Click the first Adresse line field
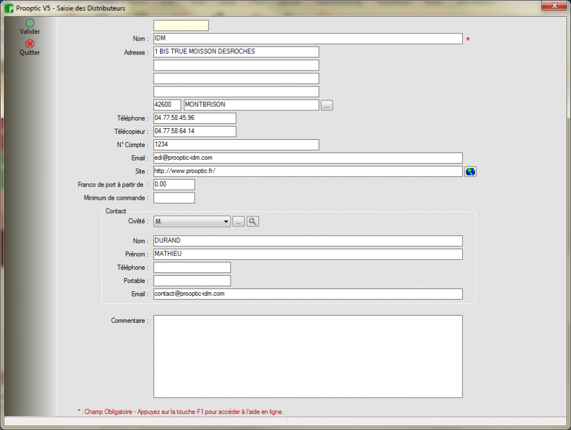Viewport: 571px width, 430px height. (236, 52)
